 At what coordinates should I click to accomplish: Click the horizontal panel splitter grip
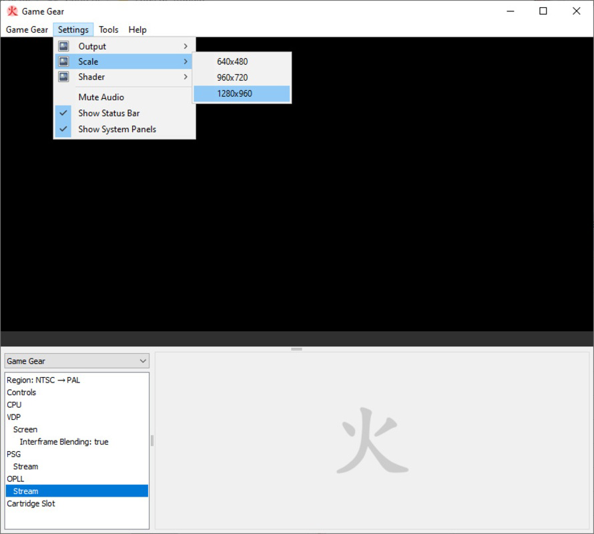[x=296, y=349]
